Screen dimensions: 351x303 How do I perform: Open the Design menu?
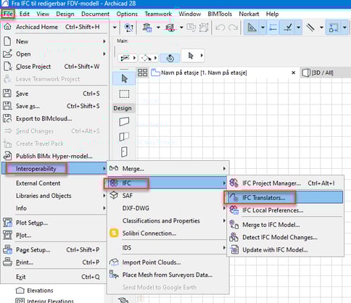[65, 14]
